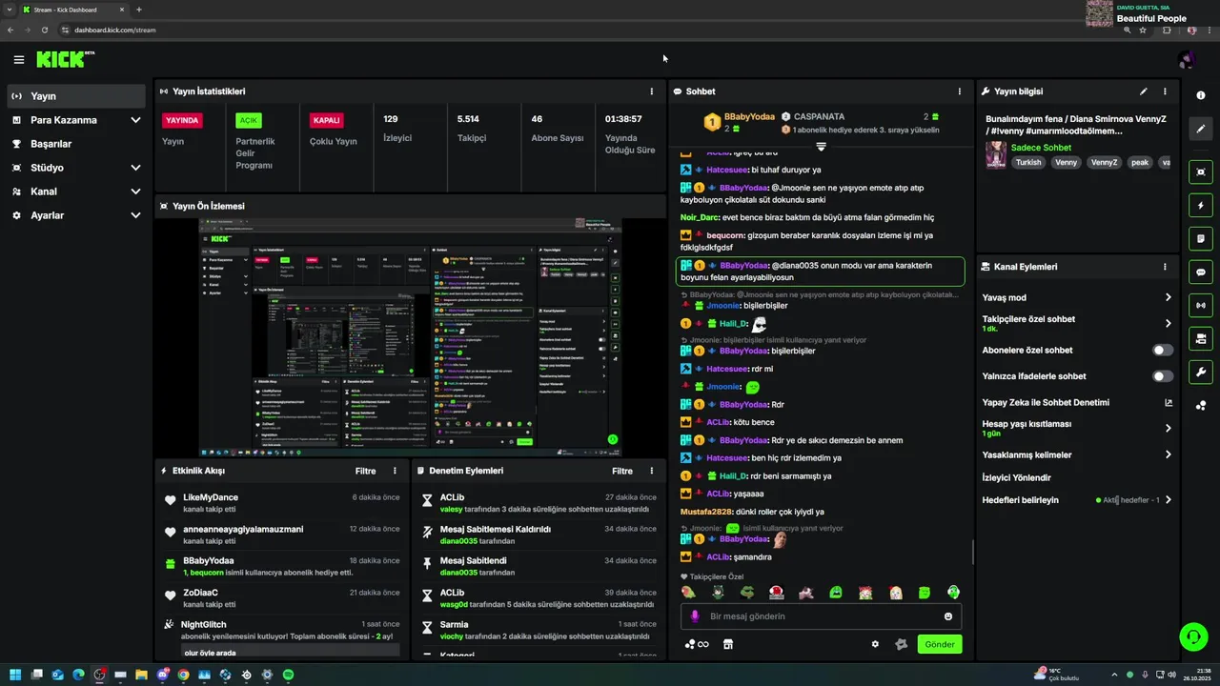
Task: Open Takipçilere özel sohbet settings arrow
Action: click(x=1169, y=324)
